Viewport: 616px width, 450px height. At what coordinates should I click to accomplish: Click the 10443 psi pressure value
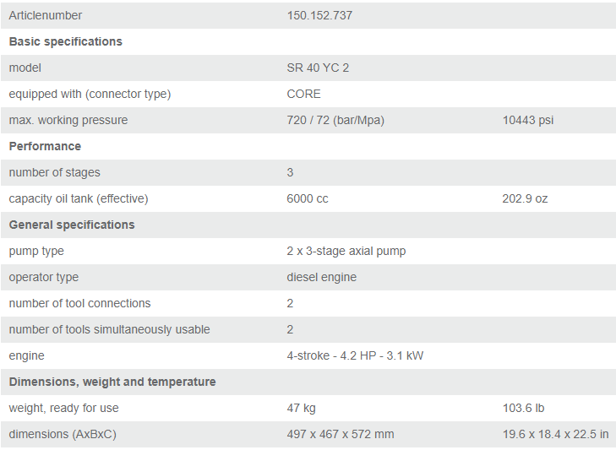click(528, 120)
